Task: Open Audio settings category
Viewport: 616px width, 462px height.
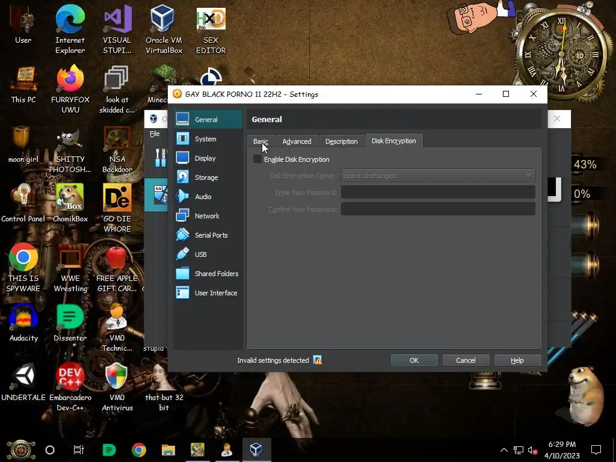Action: coord(208,197)
